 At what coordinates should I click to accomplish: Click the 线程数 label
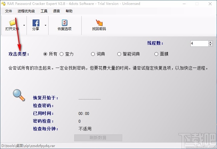pos(155,43)
